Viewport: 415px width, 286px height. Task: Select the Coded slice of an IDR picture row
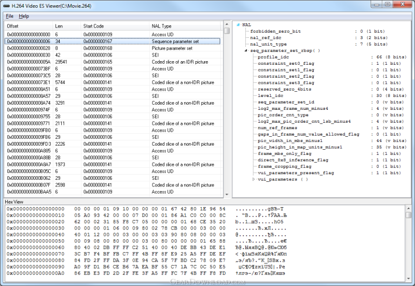(x=113, y=62)
